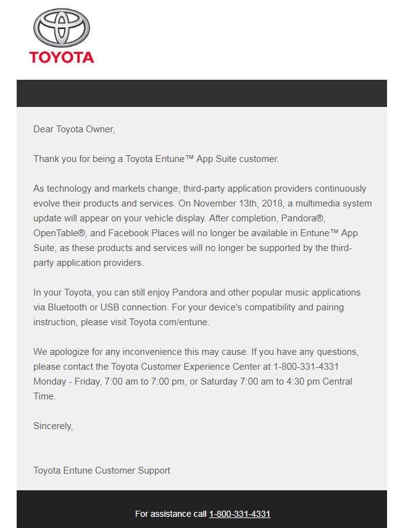
Task: Click the "For assistance call" footer text
Action: coord(171,514)
